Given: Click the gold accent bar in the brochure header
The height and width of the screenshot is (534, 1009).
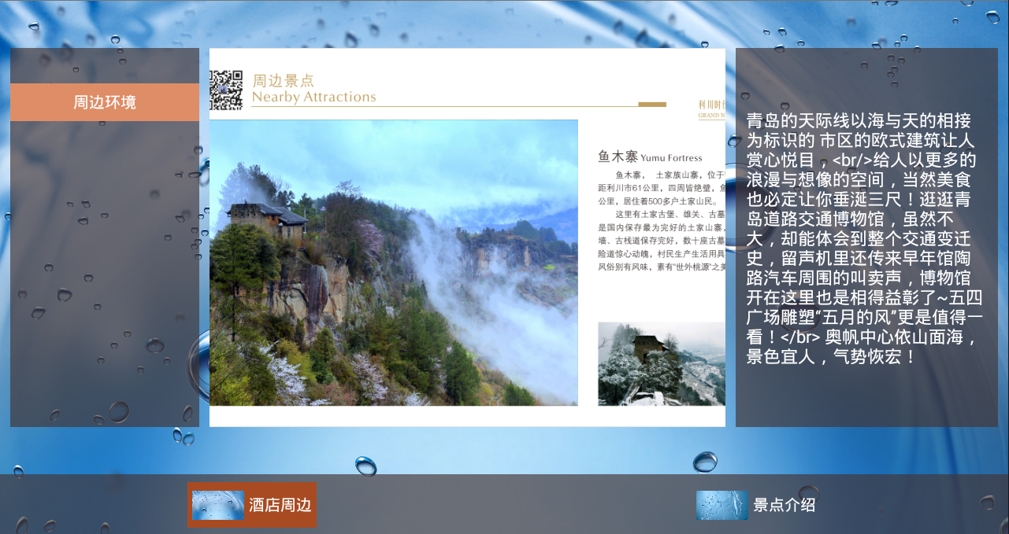Looking at the screenshot, I should pos(651,104).
